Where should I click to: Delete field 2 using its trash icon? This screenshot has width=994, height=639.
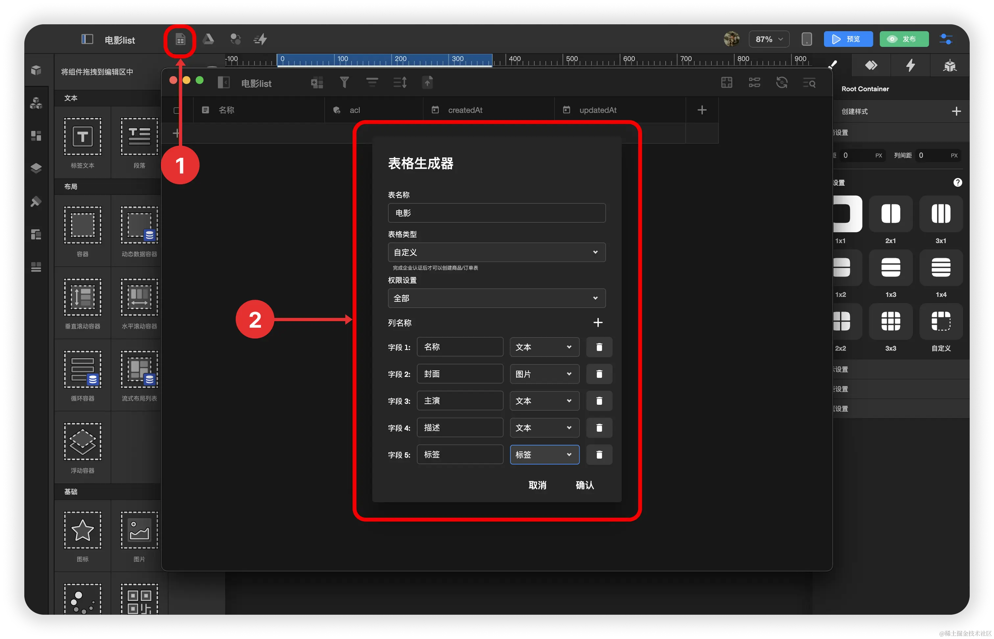[599, 374]
